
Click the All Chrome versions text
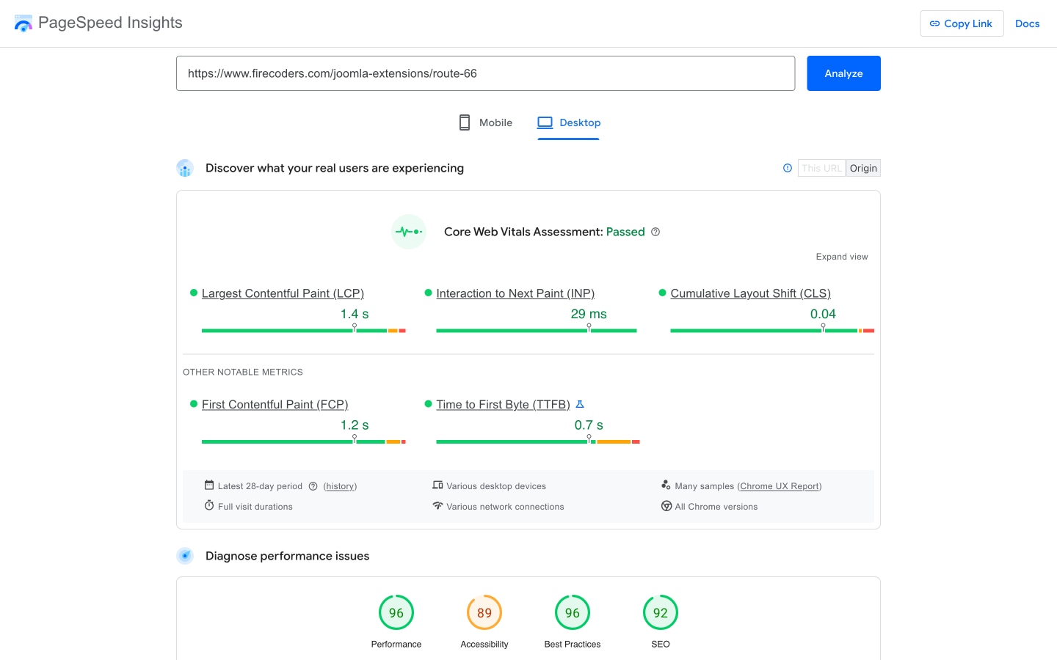(716, 507)
